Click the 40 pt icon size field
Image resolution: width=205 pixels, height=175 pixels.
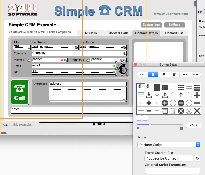click(193, 125)
